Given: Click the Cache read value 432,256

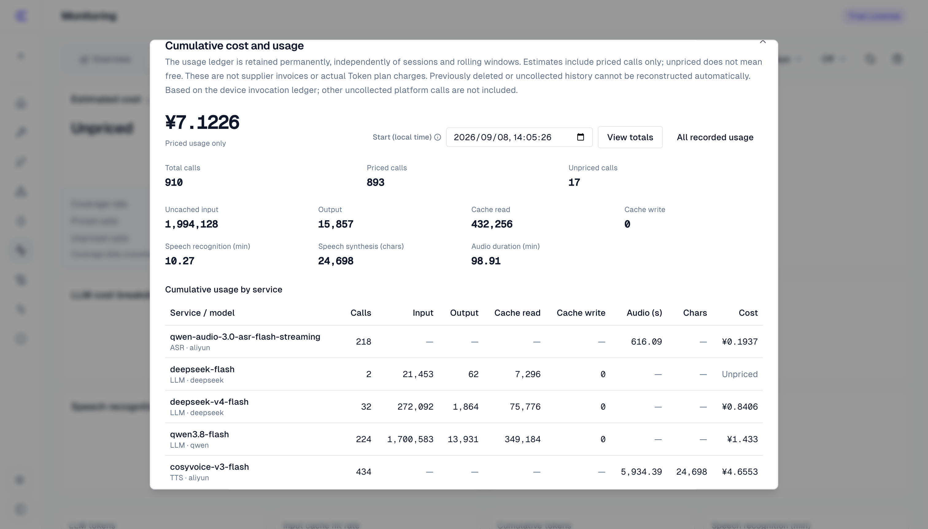Looking at the screenshot, I should (x=492, y=224).
